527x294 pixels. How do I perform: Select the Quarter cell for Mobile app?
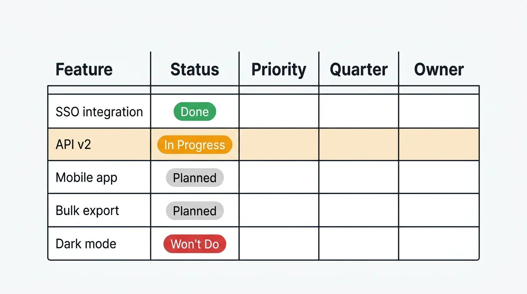[x=358, y=177]
